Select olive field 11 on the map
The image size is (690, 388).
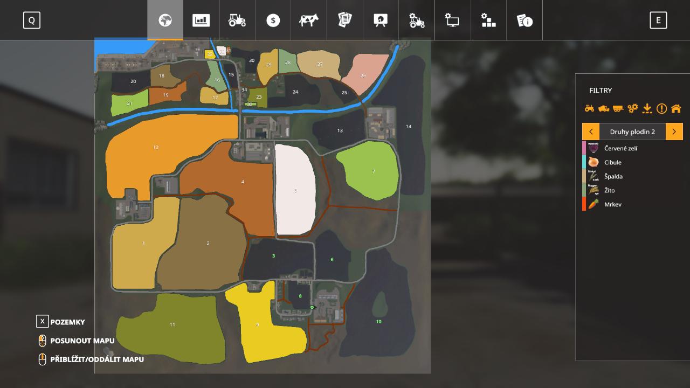[x=172, y=325]
